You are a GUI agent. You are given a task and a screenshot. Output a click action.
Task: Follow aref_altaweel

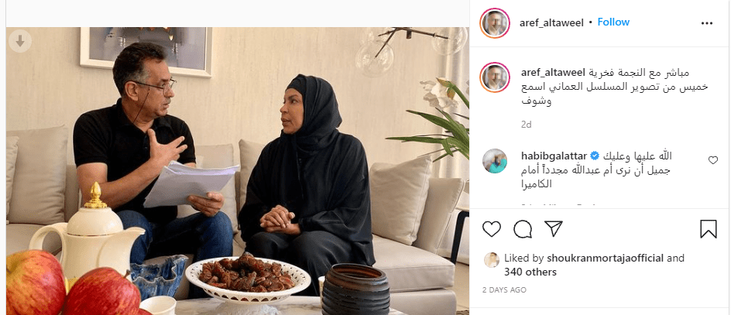[x=613, y=22]
